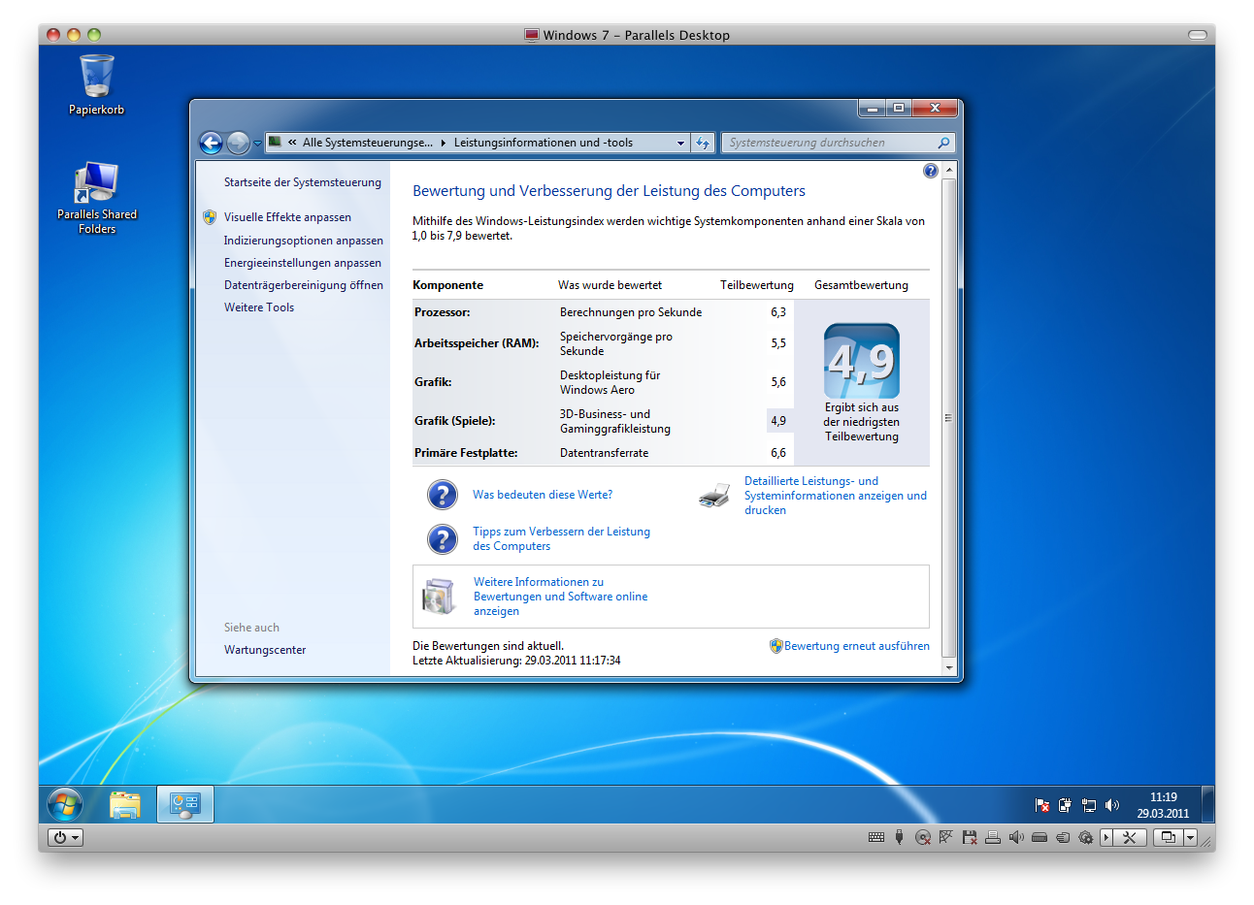Open Parallels configuration wrench tools button
Image resolution: width=1254 pixels, height=905 pixels.
[1130, 837]
